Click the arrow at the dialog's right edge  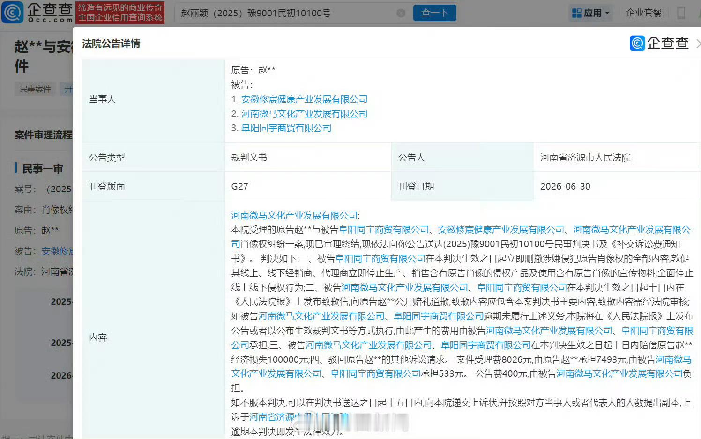pyautogui.click(x=698, y=44)
